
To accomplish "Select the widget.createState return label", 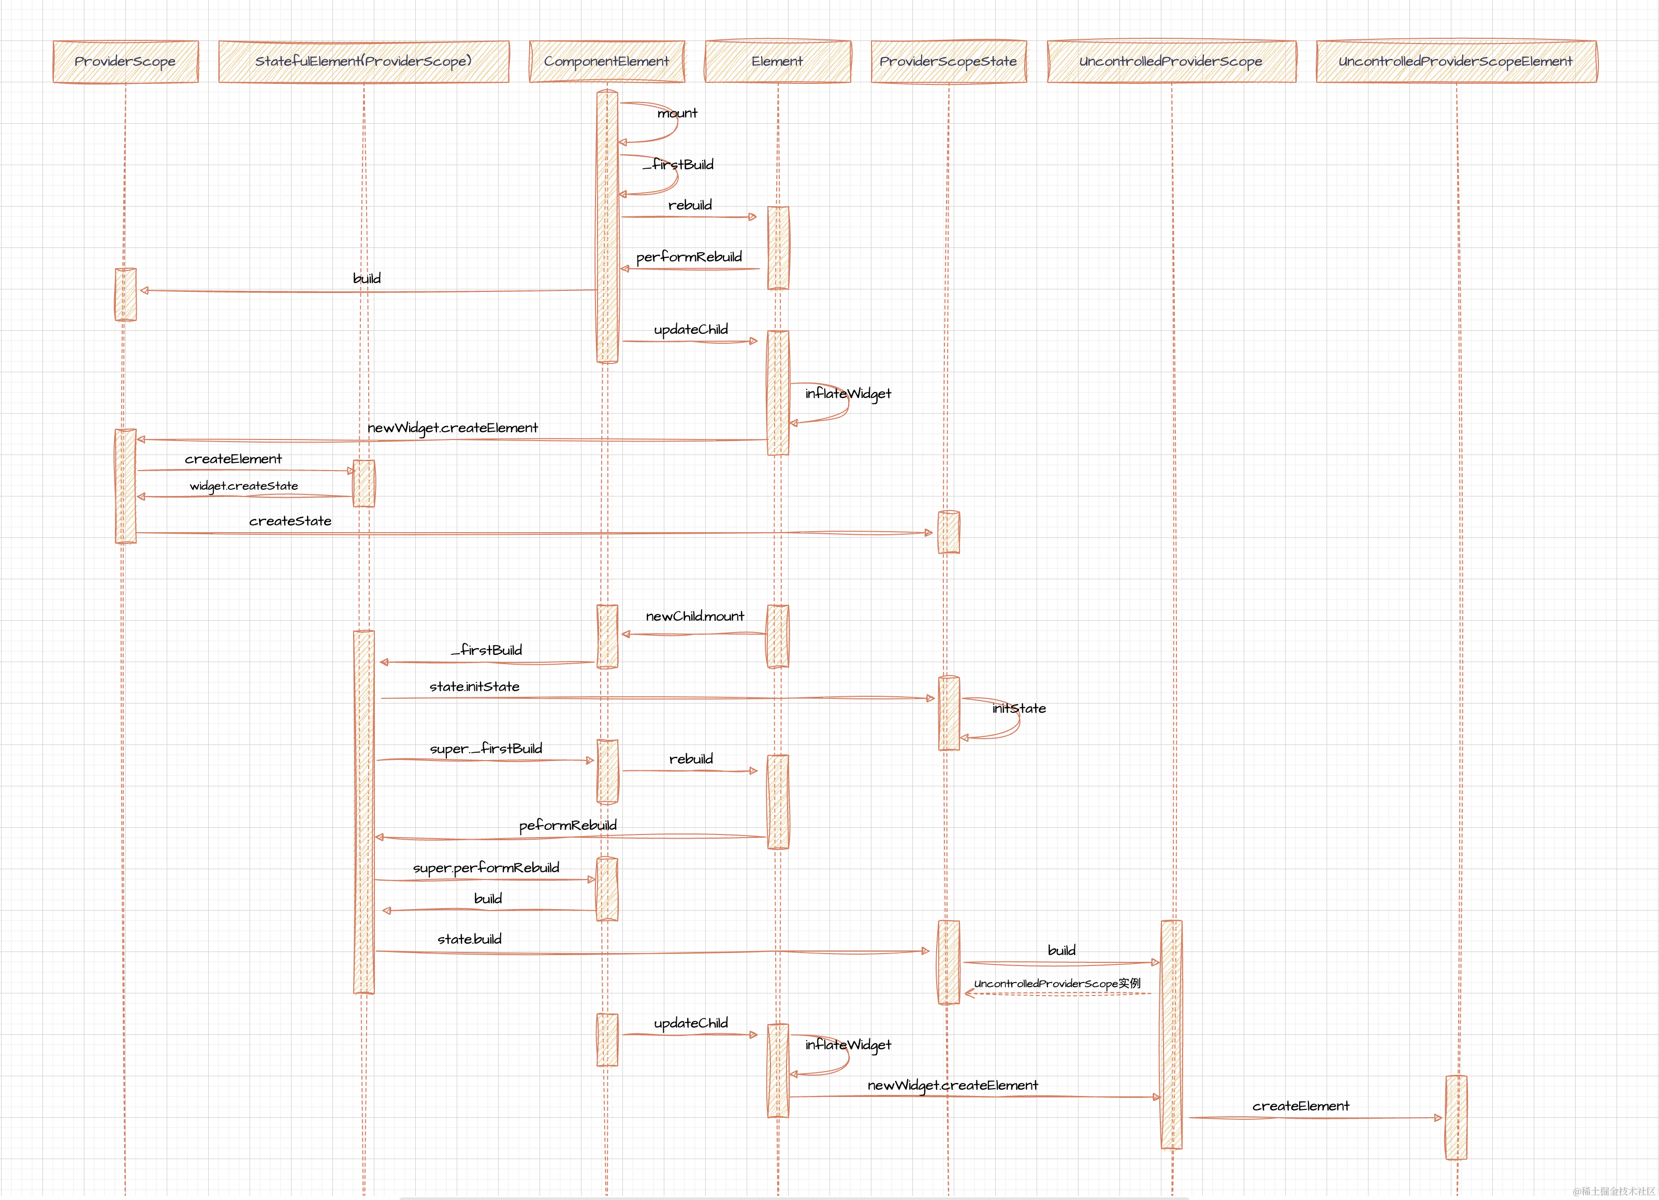I will [x=243, y=486].
